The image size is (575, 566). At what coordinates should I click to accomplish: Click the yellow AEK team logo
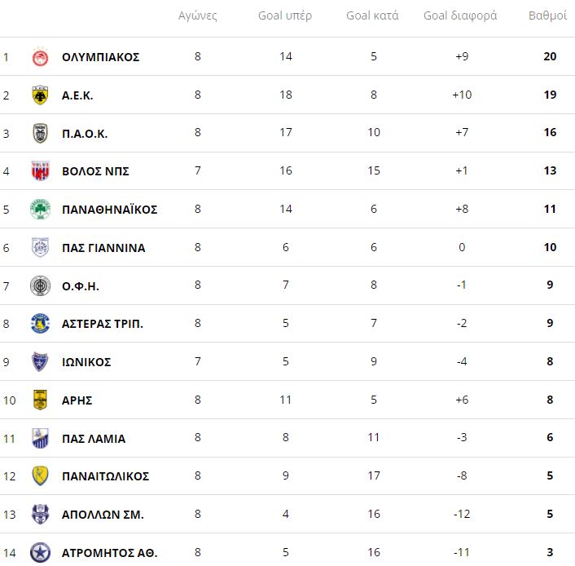point(40,95)
